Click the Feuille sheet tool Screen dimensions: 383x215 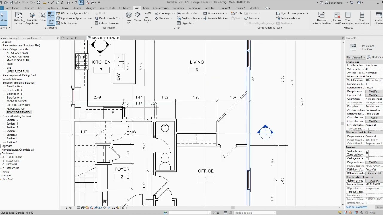(237, 13)
